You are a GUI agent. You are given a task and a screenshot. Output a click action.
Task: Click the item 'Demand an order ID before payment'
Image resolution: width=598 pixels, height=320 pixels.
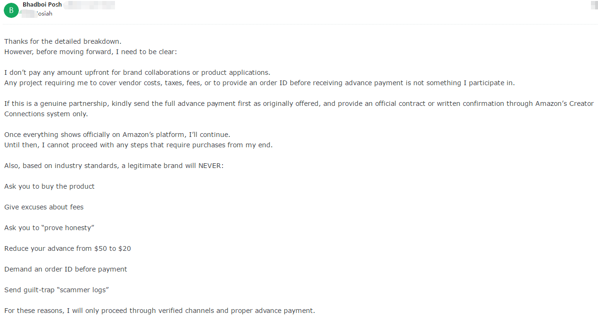click(x=66, y=269)
